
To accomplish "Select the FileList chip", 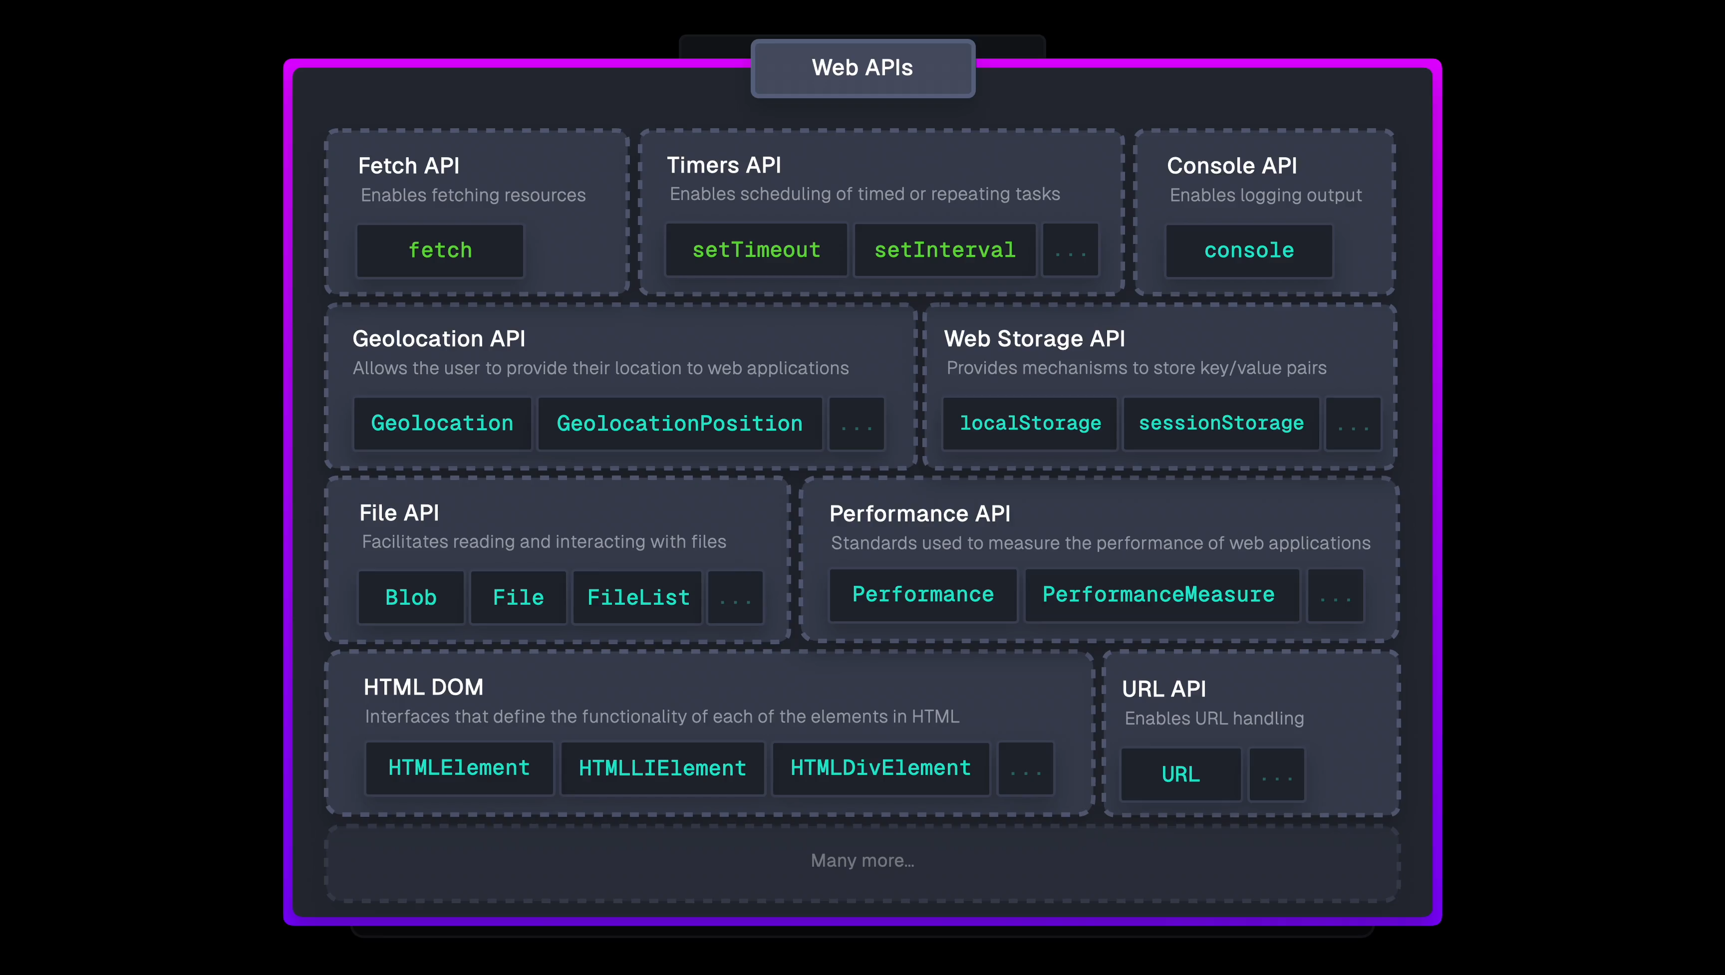I will click(x=637, y=597).
